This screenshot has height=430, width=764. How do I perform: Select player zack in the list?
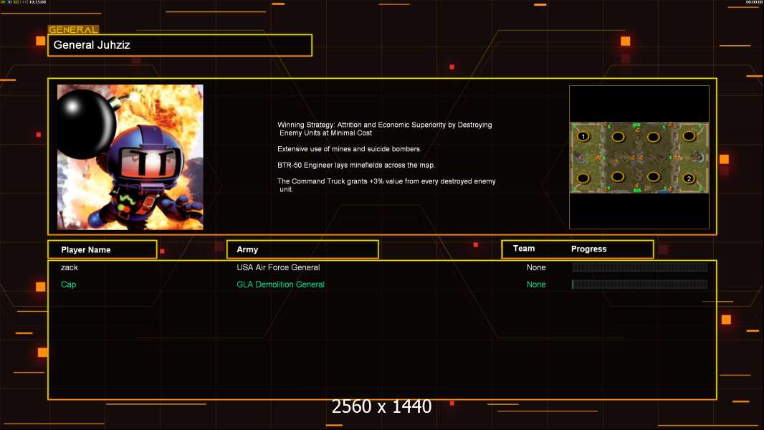pos(70,267)
